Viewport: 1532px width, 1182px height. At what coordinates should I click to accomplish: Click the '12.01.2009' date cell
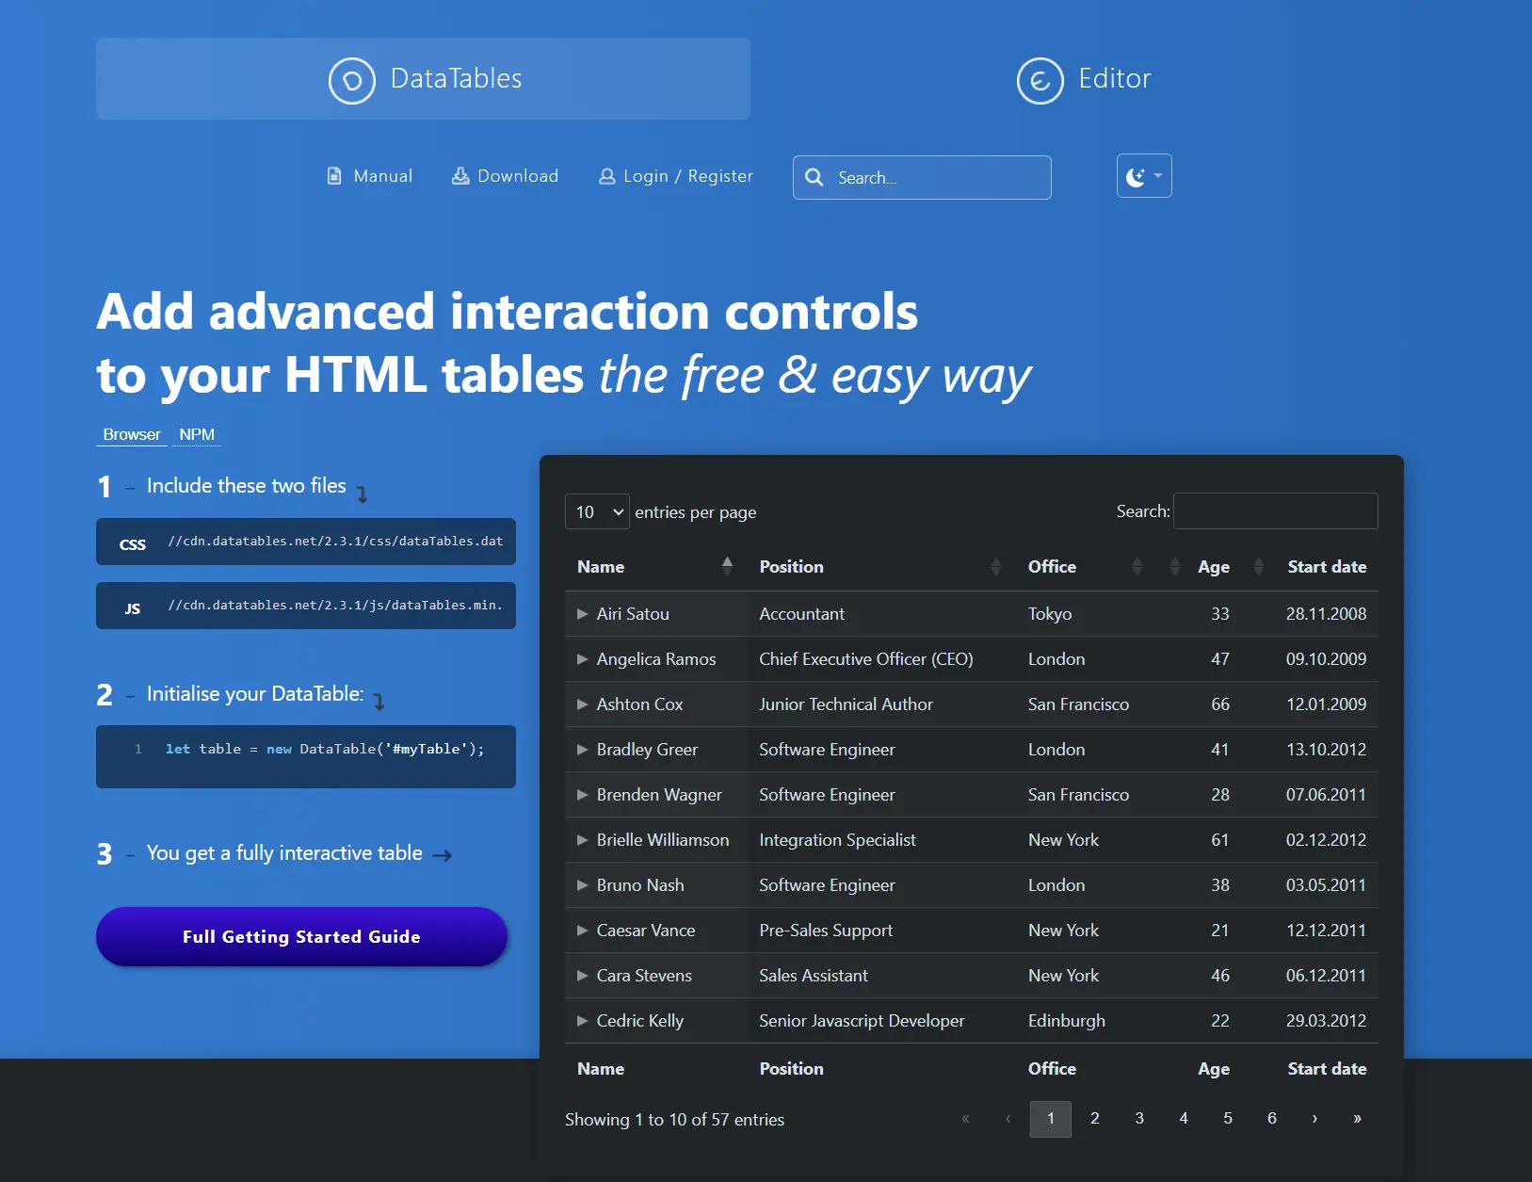tap(1326, 704)
